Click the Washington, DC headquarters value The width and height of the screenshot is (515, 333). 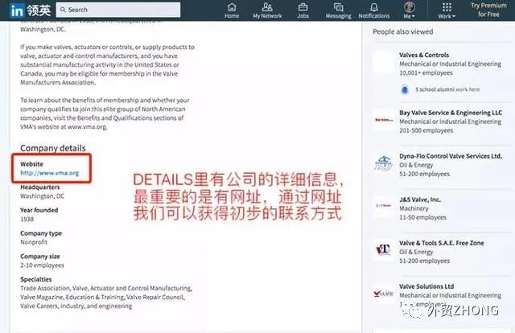click(x=43, y=196)
